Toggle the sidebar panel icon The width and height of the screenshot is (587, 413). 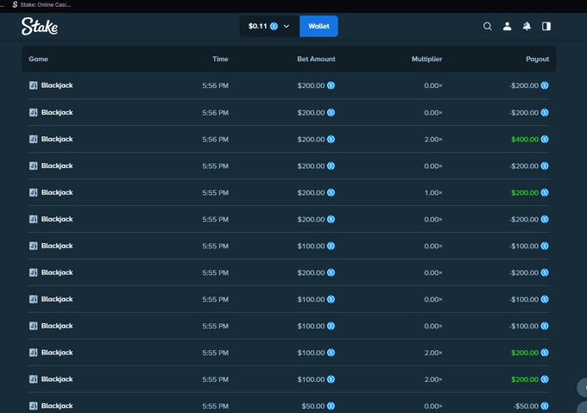coord(546,26)
